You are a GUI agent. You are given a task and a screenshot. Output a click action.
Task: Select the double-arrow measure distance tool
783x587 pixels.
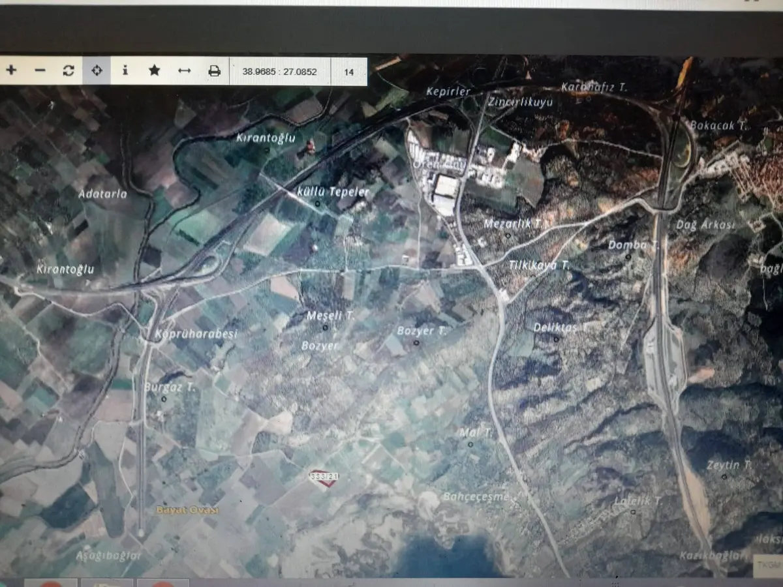point(184,70)
